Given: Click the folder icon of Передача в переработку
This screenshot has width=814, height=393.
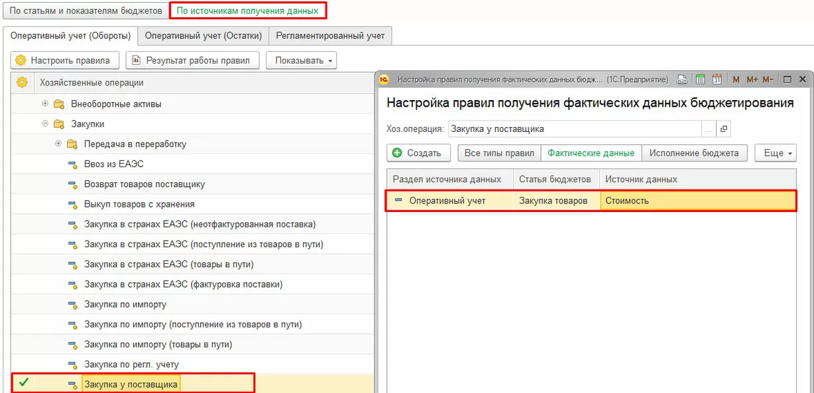Looking at the screenshot, I should [72, 144].
